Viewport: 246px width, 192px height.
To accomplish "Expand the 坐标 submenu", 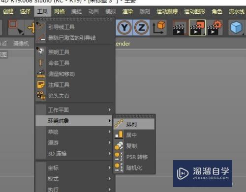I will pyautogui.click(x=74, y=168).
